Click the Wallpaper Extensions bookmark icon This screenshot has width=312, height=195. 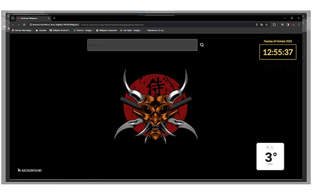click(97, 30)
